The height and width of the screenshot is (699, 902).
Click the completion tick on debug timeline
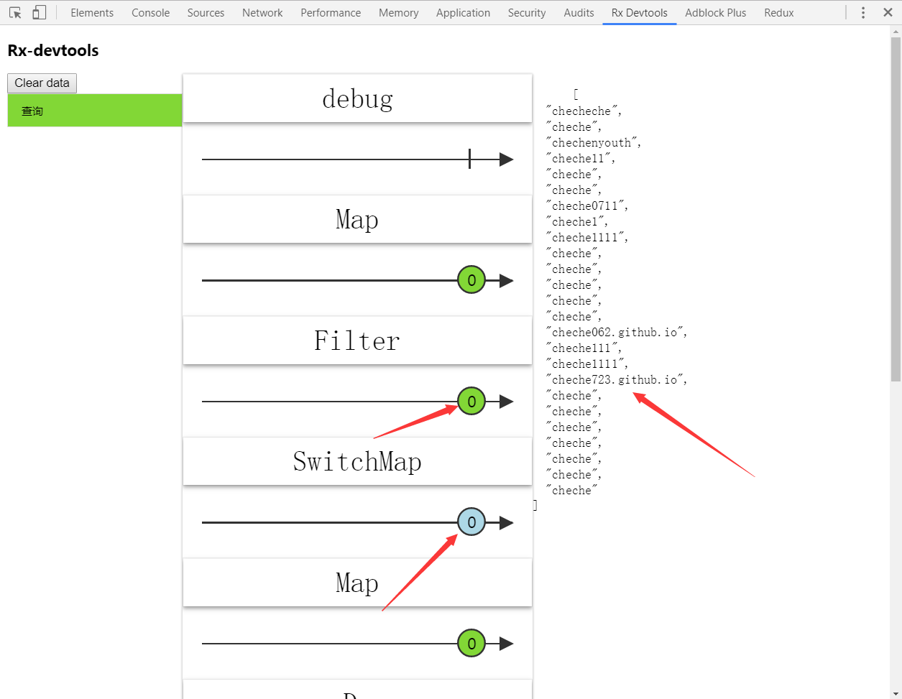tap(469, 159)
